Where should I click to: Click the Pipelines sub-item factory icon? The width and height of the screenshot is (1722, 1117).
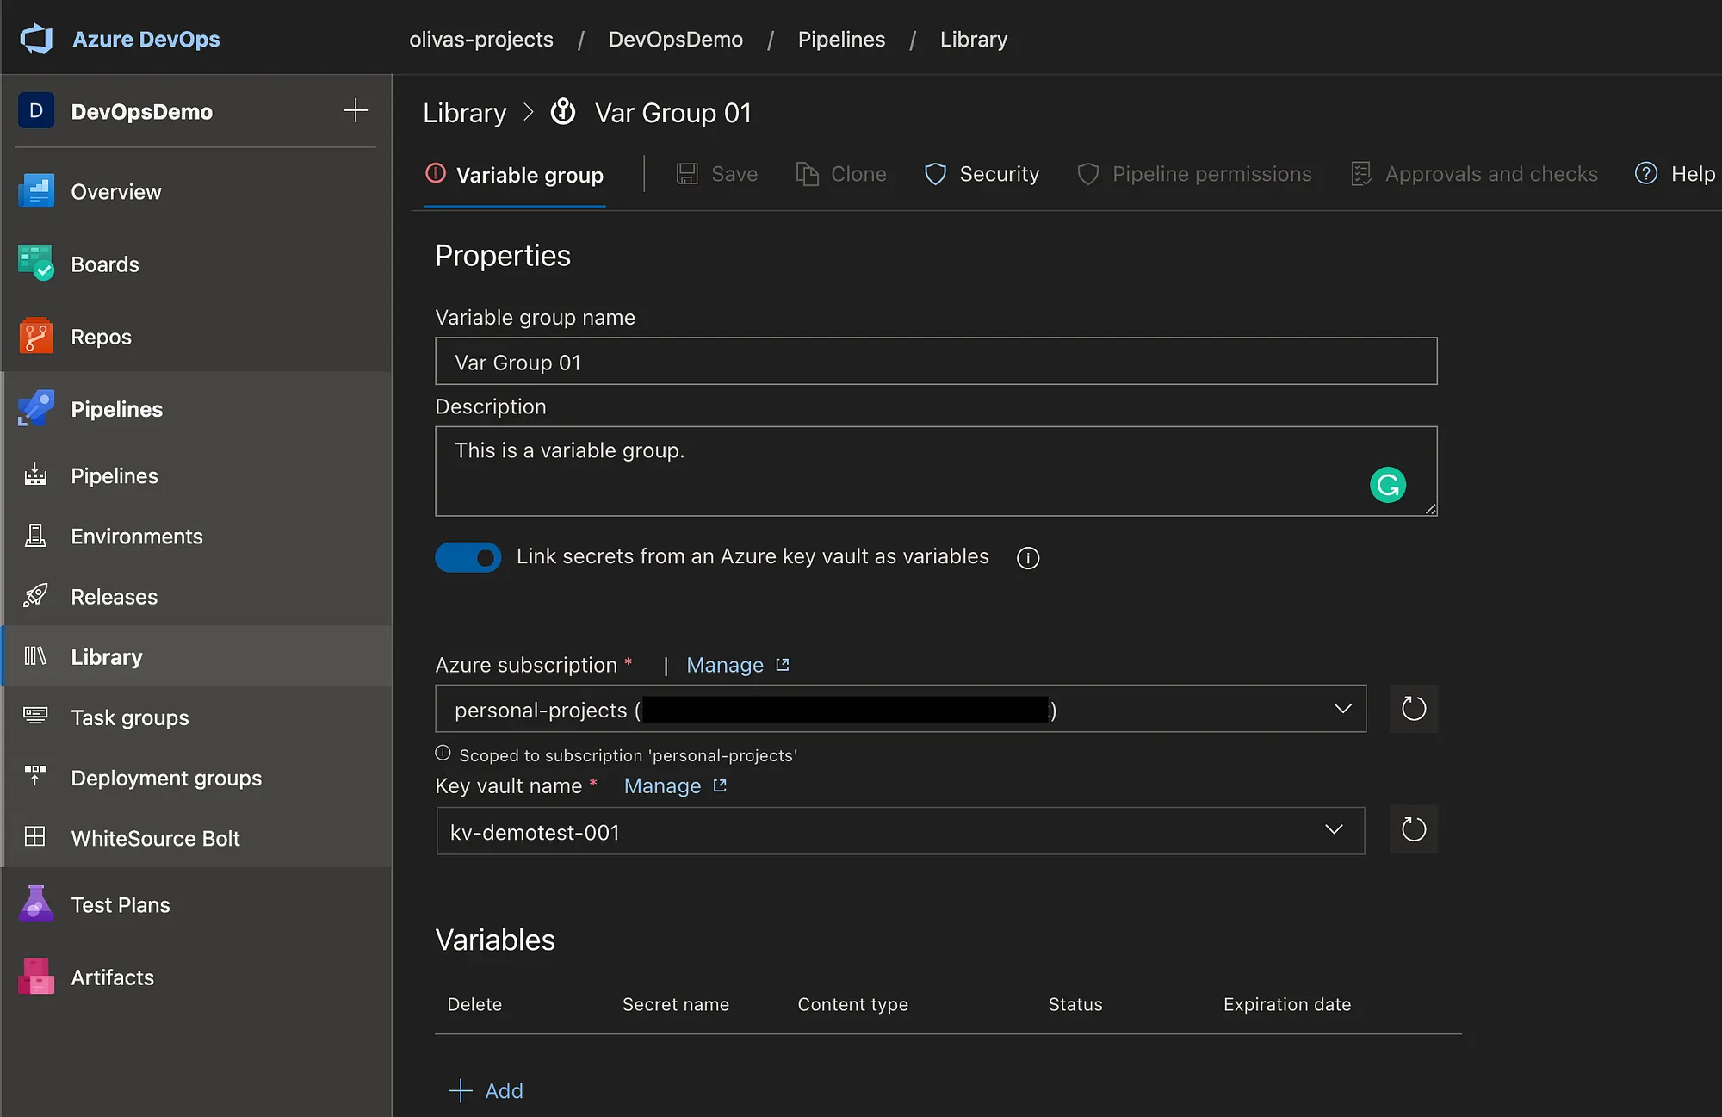pyautogui.click(x=35, y=475)
